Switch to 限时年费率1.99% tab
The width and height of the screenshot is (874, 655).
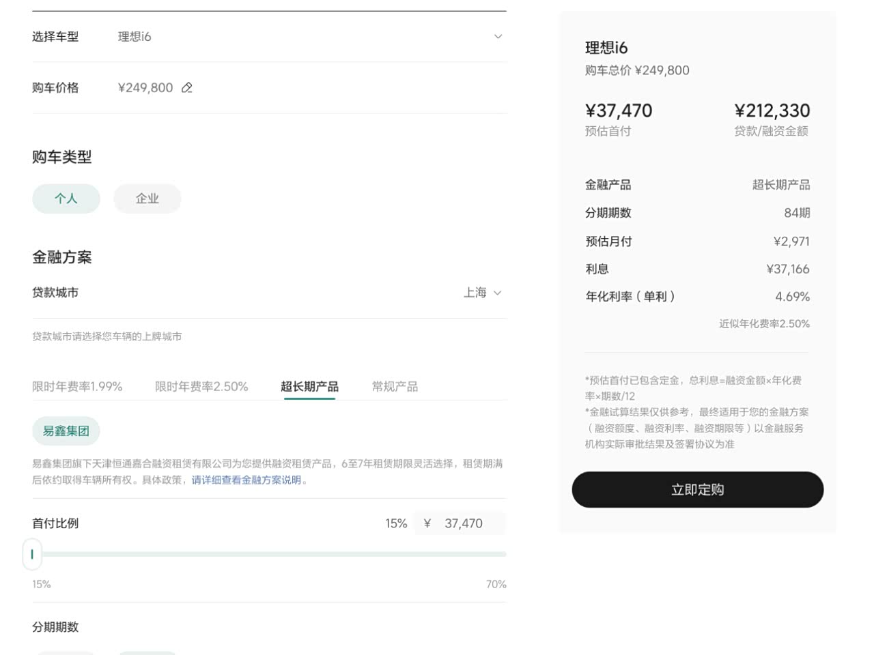(77, 387)
